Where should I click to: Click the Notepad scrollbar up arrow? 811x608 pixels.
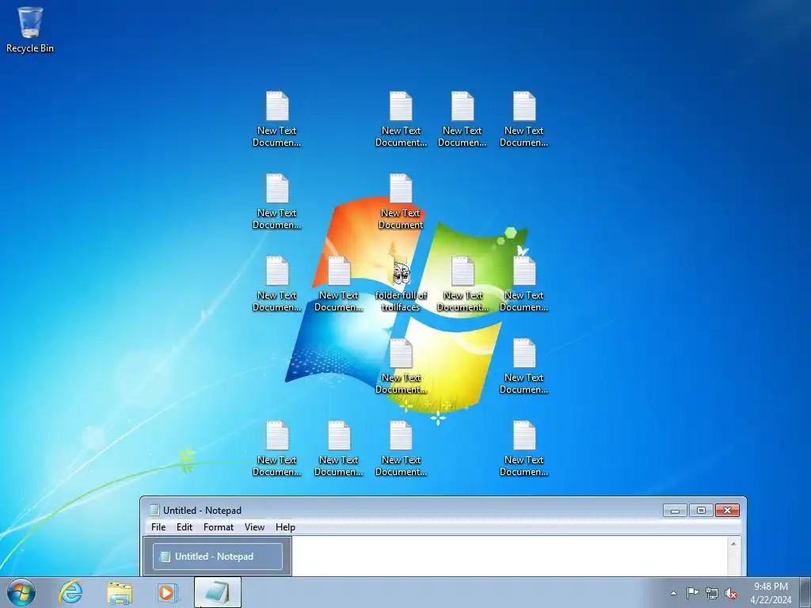(x=733, y=543)
